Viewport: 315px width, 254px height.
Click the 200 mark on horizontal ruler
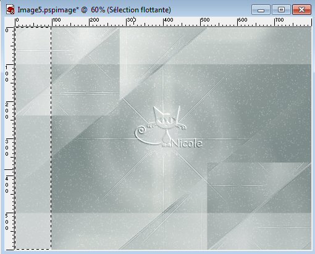(x=94, y=20)
